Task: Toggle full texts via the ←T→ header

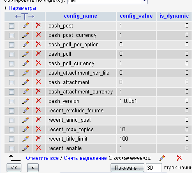Action: coord(25,16)
